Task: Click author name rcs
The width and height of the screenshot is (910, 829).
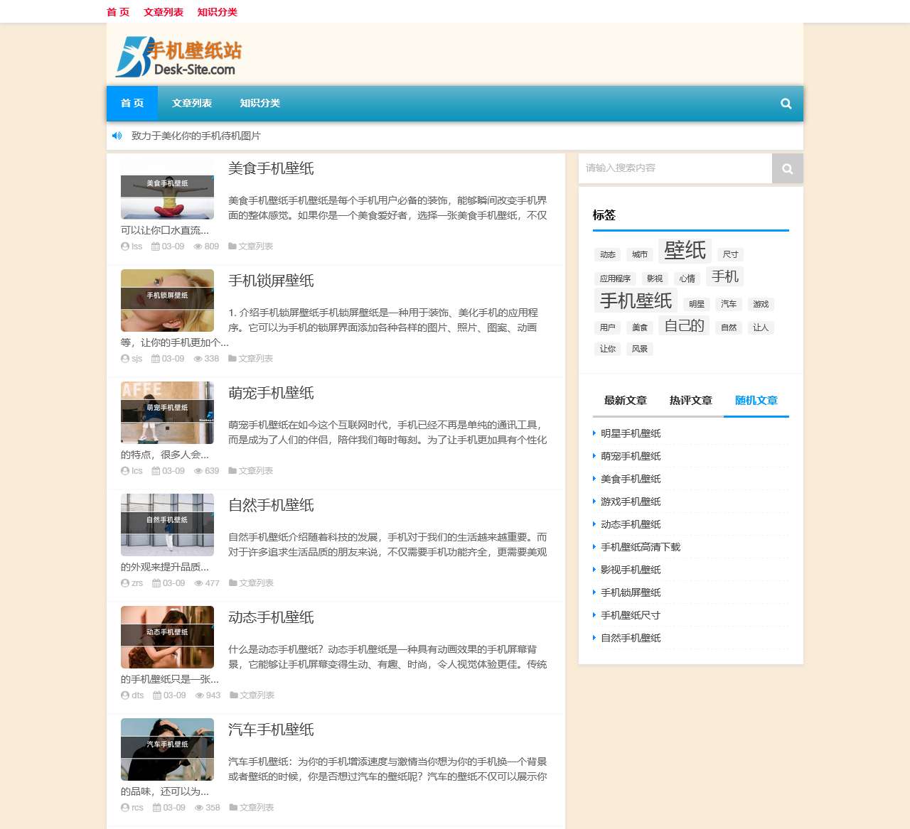Action: (138, 808)
